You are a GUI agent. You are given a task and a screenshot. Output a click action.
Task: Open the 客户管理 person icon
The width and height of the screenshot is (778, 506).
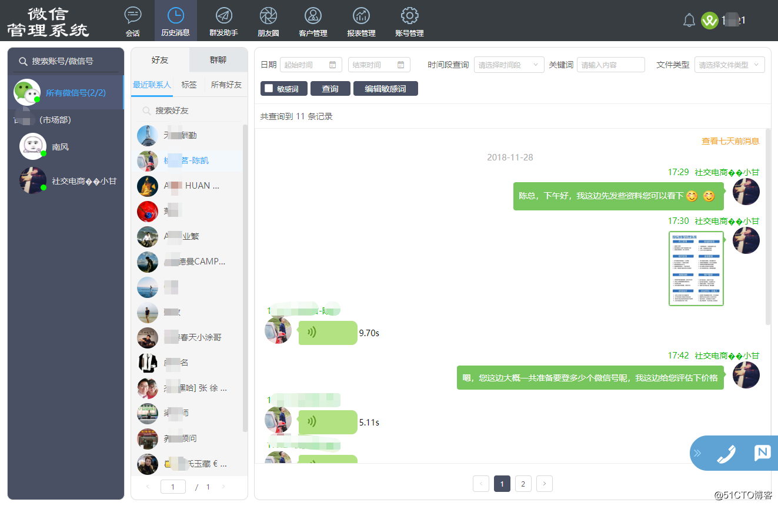(x=313, y=15)
